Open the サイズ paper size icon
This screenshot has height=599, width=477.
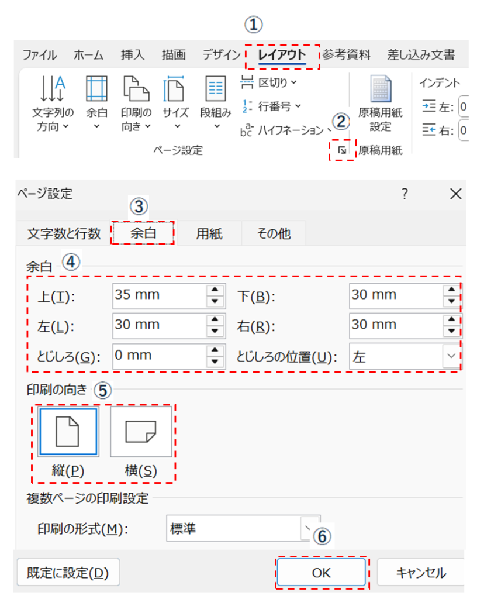pyautogui.click(x=175, y=89)
